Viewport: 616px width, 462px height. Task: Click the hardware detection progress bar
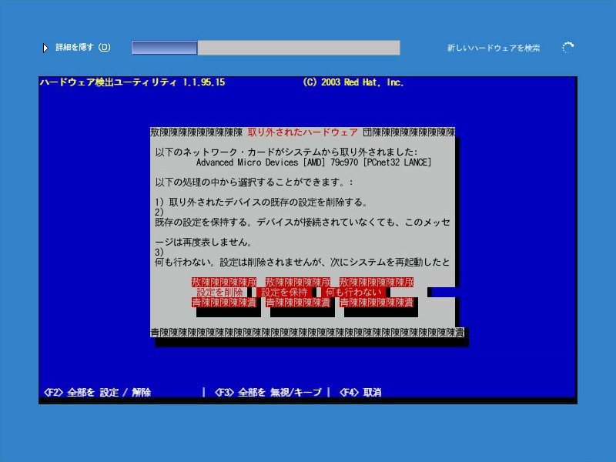point(266,48)
